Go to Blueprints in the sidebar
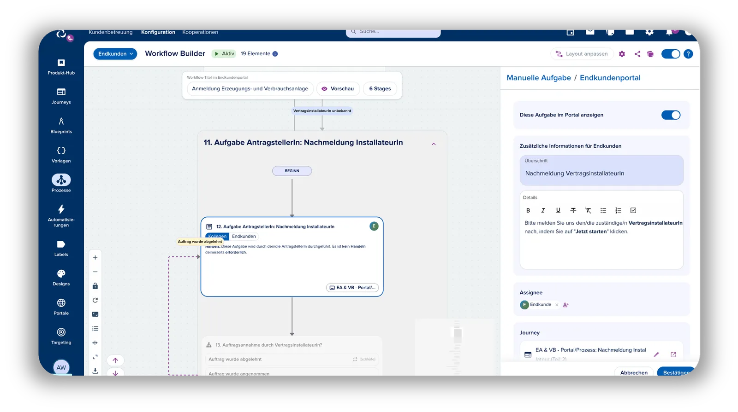This screenshot has height=412, width=738. [61, 126]
